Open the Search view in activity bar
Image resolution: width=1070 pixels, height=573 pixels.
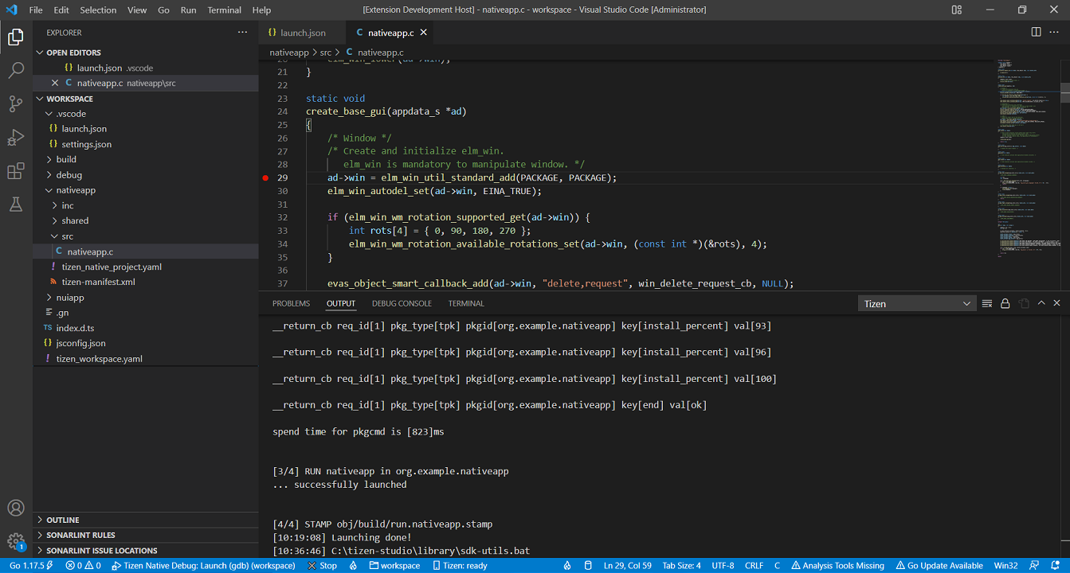(16, 71)
